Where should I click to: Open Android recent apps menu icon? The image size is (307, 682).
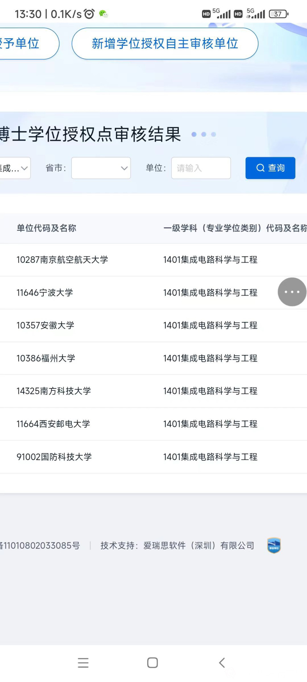click(x=83, y=663)
